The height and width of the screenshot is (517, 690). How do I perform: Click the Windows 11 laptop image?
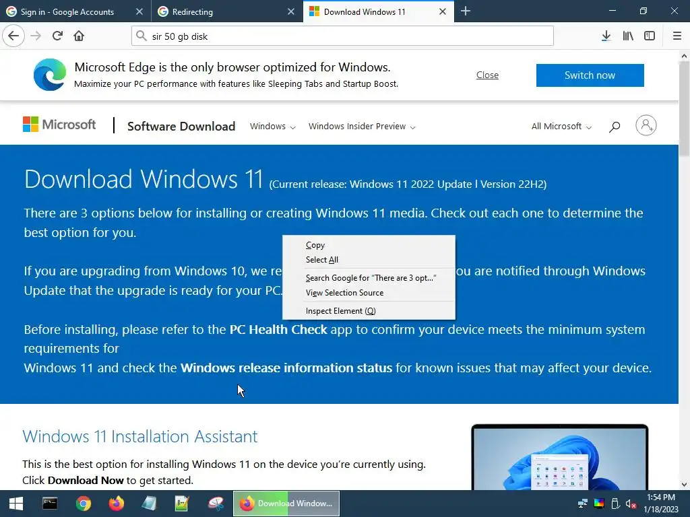(x=559, y=457)
